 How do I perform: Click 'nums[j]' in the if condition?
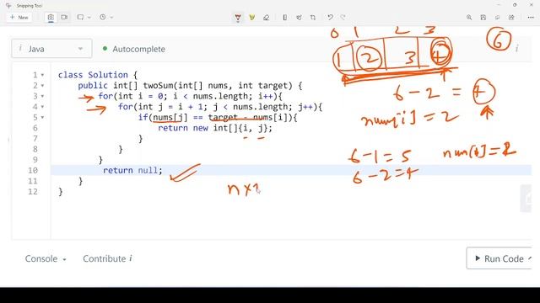point(170,118)
